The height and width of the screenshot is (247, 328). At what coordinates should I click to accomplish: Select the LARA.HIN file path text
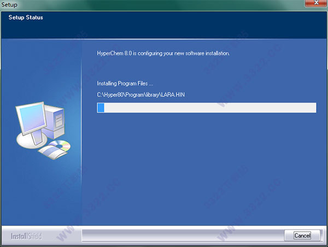coord(141,95)
